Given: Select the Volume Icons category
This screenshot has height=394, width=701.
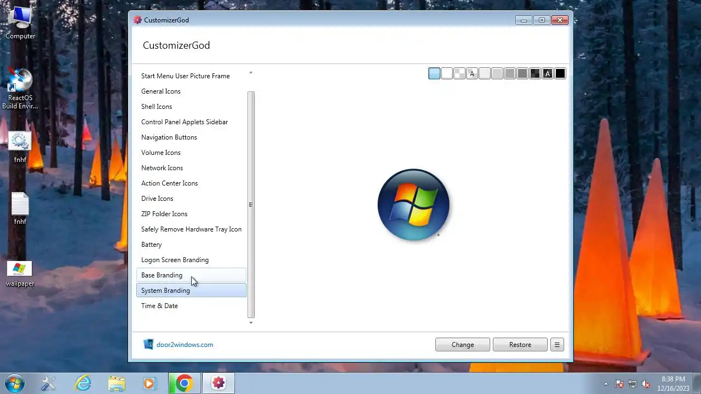Looking at the screenshot, I should point(191,153).
